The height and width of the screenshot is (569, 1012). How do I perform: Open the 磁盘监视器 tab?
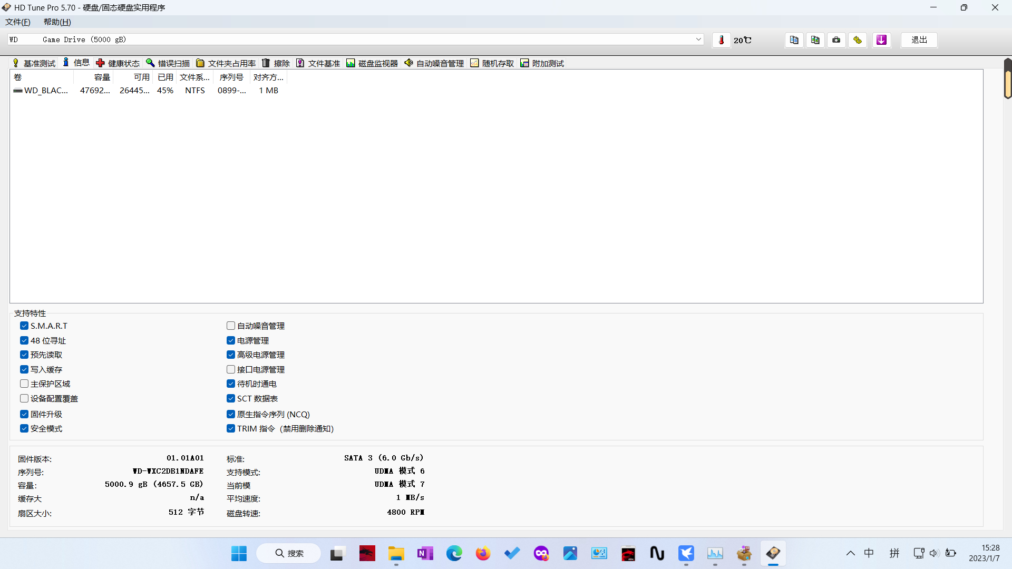pos(372,63)
